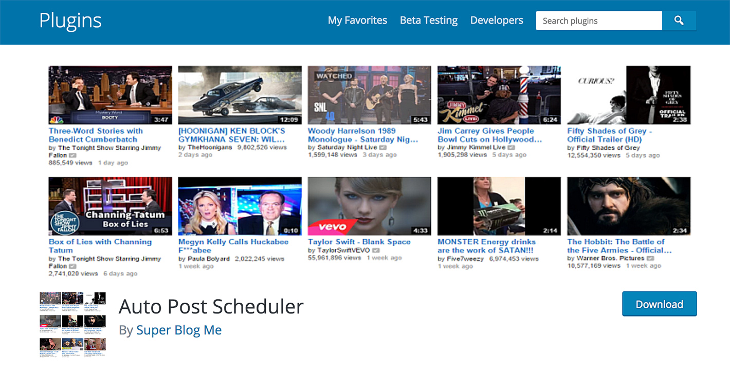The height and width of the screenshot is (375, 730).
Task: Open Three-Word Stories Benedict Cumberbatch thumbnail
Action: [110, 95]
